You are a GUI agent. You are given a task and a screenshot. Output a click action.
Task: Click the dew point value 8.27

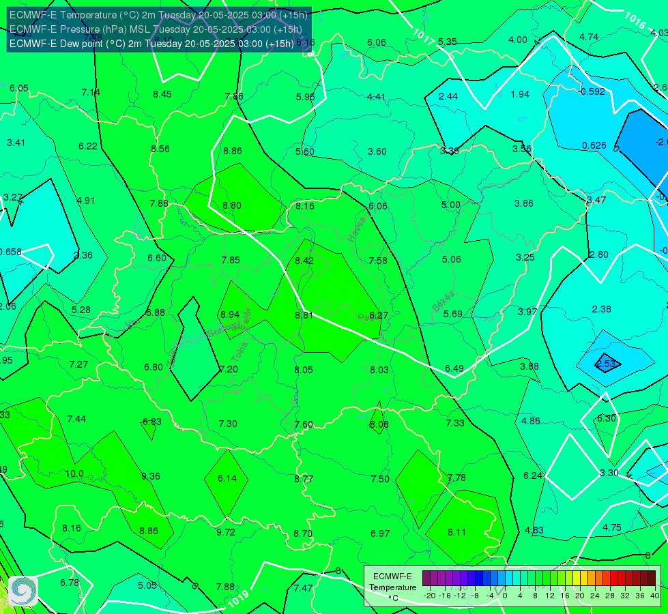click(x=379, y=315)
